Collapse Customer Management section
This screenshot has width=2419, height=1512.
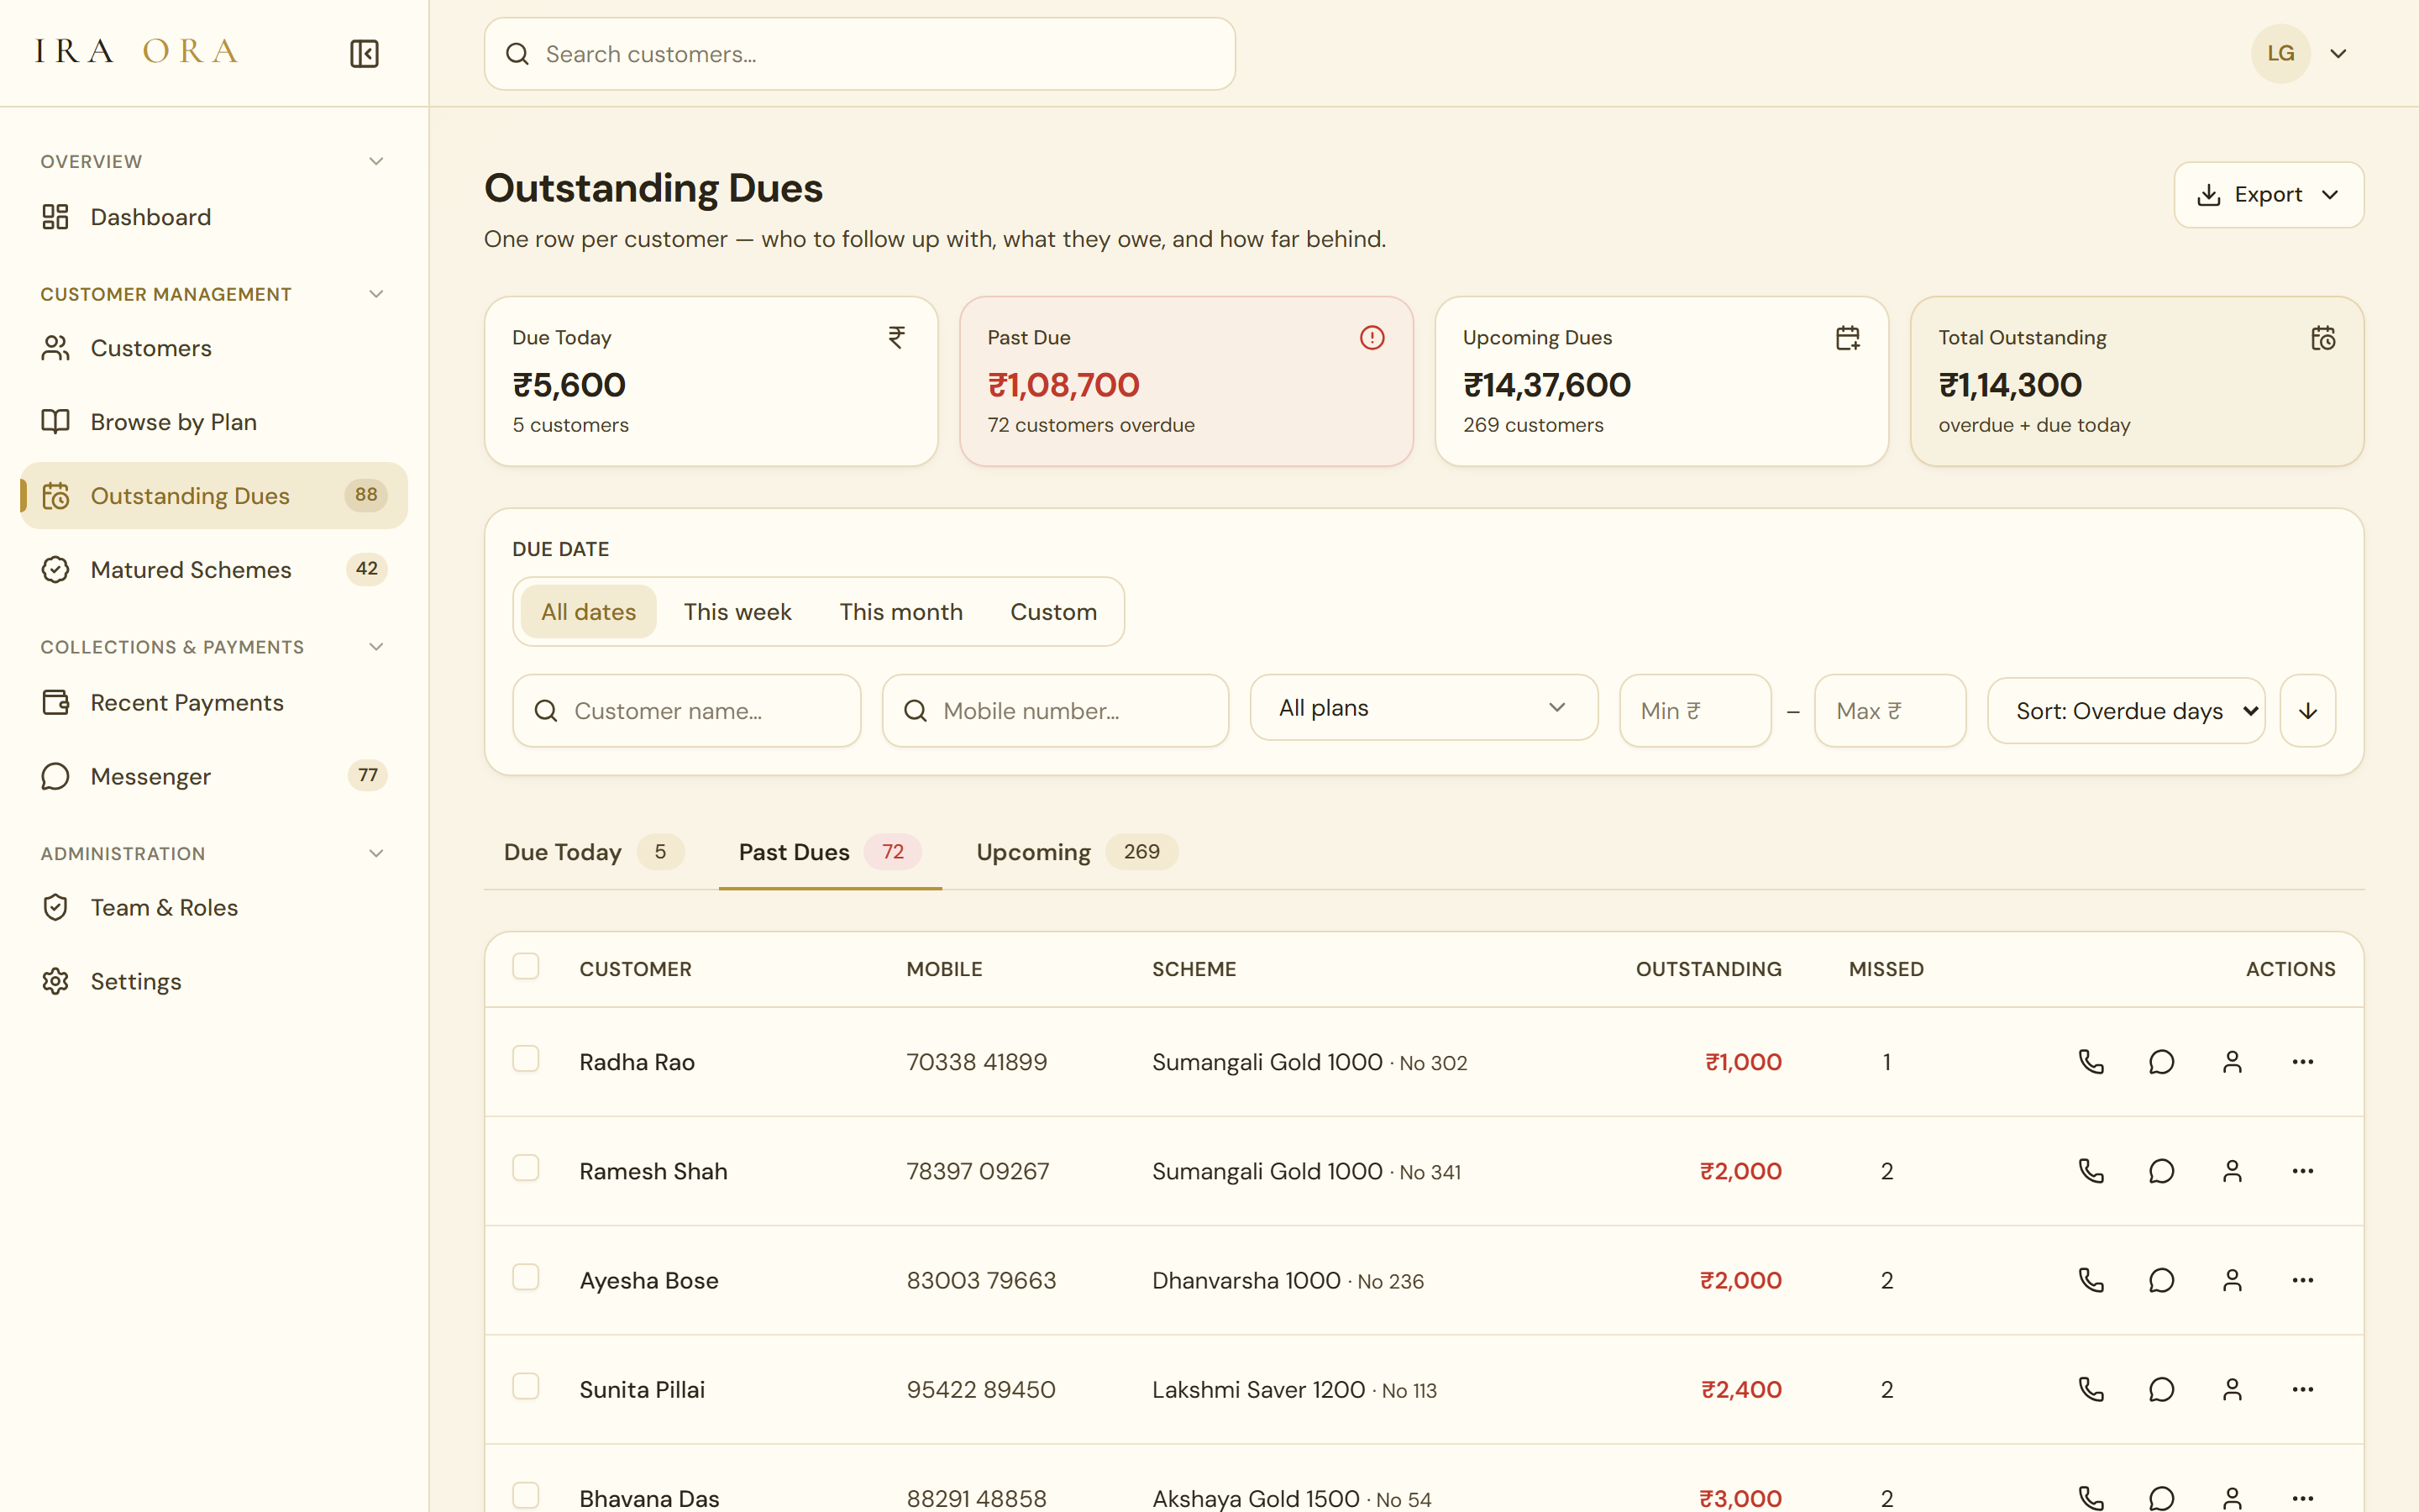(375, 294)
